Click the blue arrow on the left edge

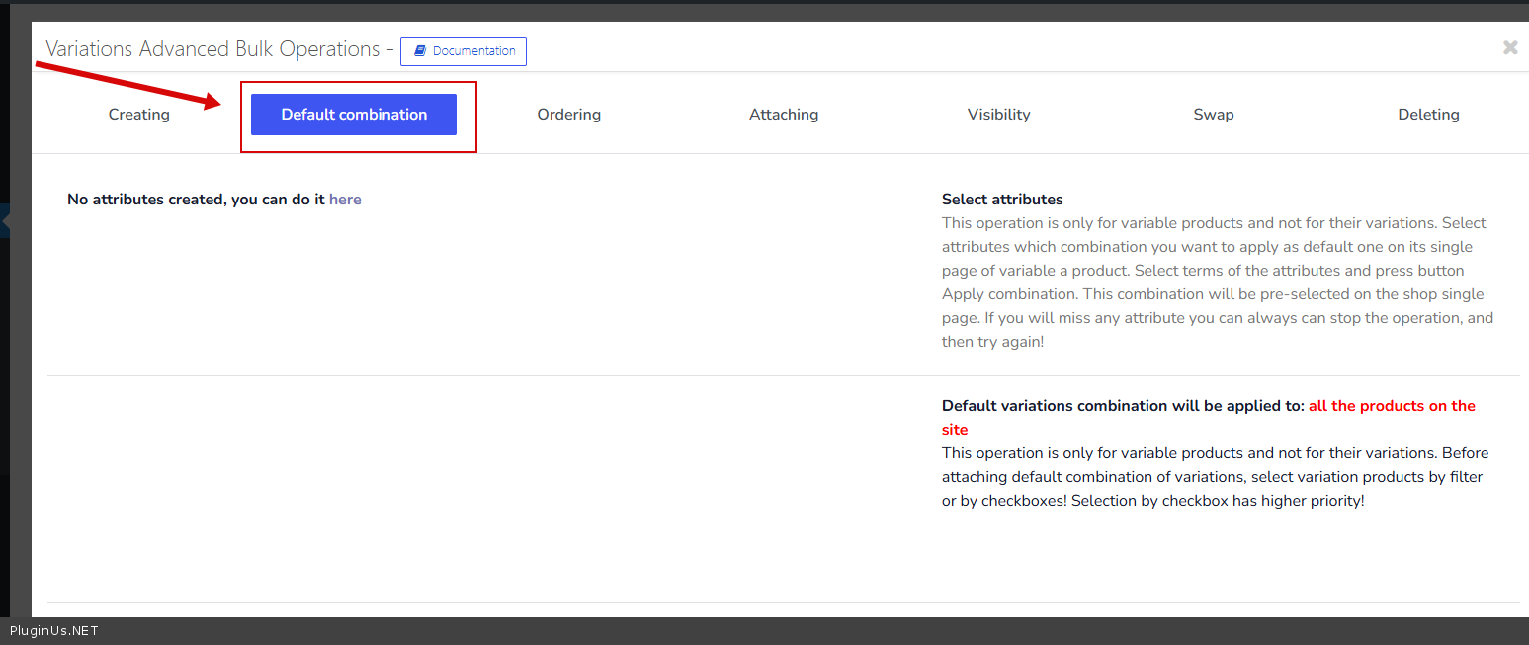pyautogui.click(x=5, y=223)
